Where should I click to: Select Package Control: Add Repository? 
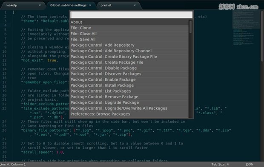(129, 45)
